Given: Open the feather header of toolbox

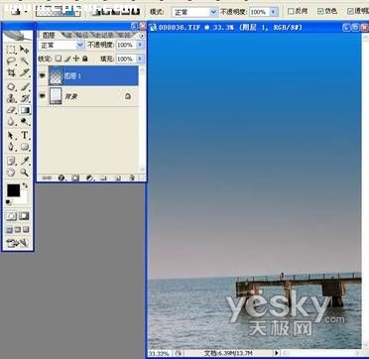Looking at the screenshot, I should (18, 36).
